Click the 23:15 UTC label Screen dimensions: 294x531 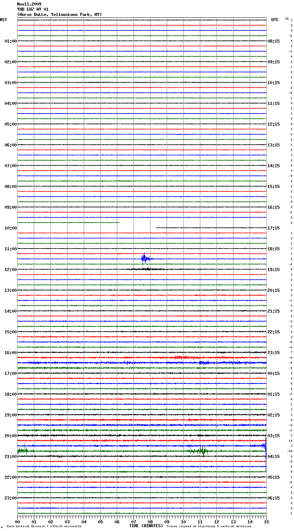[x=274, y=353]
